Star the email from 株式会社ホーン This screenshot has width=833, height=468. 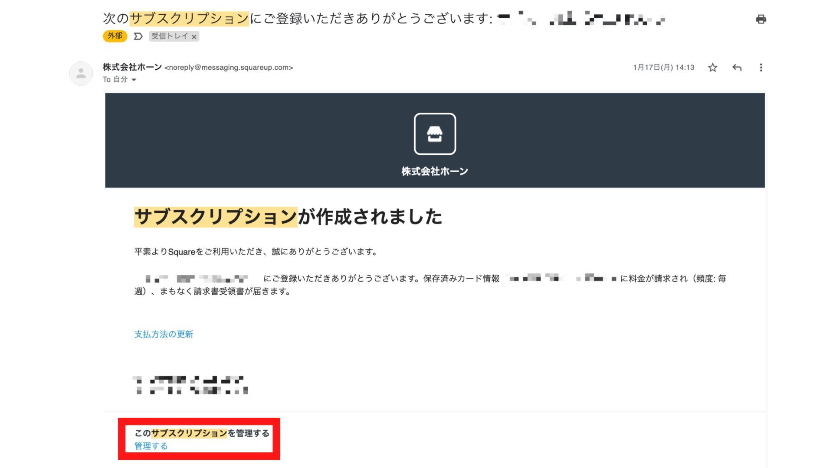pyautogui.click(x=712, y=68)
